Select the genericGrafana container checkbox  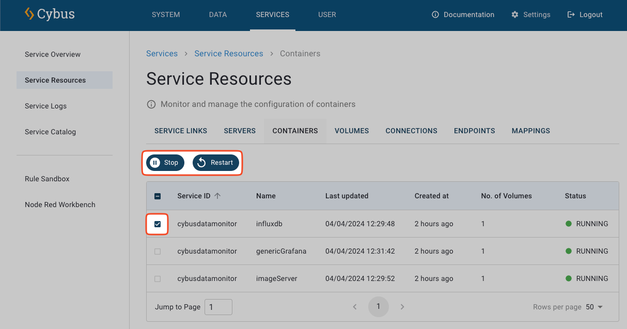(x=158, y=252)
